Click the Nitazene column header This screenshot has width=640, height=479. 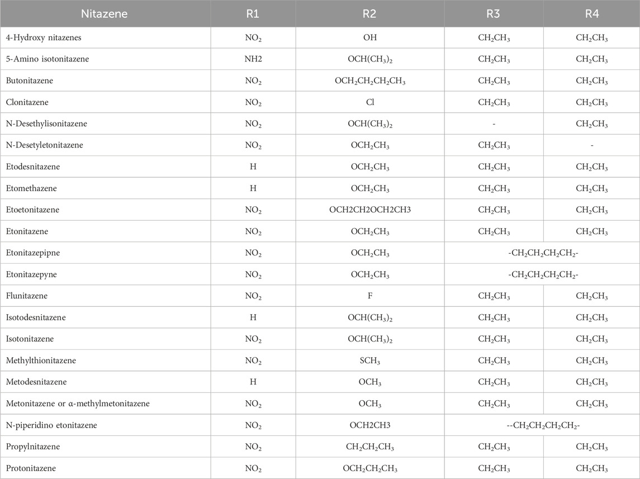coord(106,14)
